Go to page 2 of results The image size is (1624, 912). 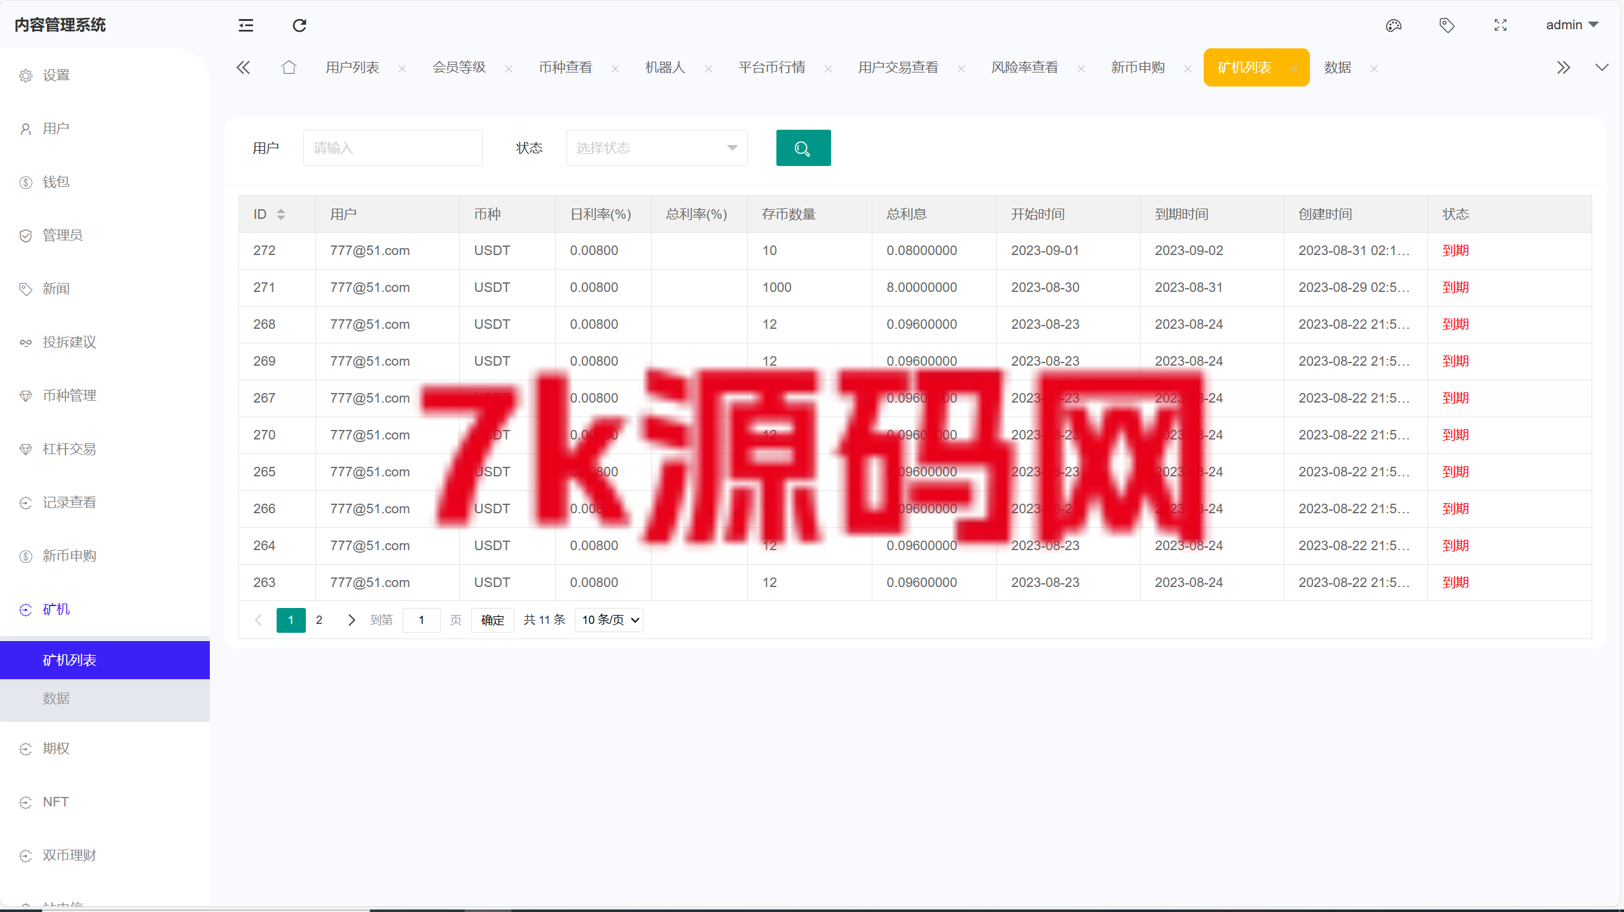(x=319, y=620)
